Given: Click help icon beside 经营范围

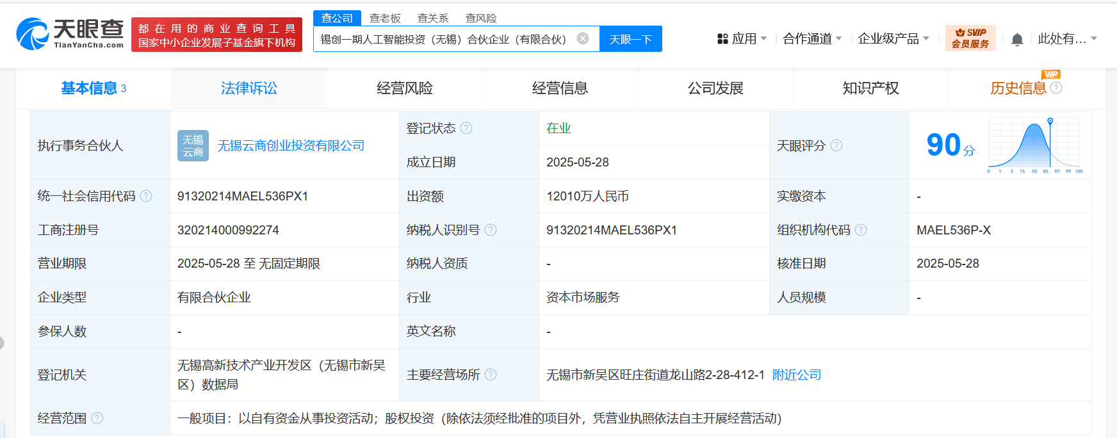Looking at the screenshot, I should point(97,418).
